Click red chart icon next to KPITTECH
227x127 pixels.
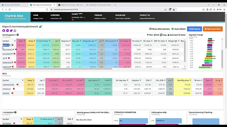[14, 89]
